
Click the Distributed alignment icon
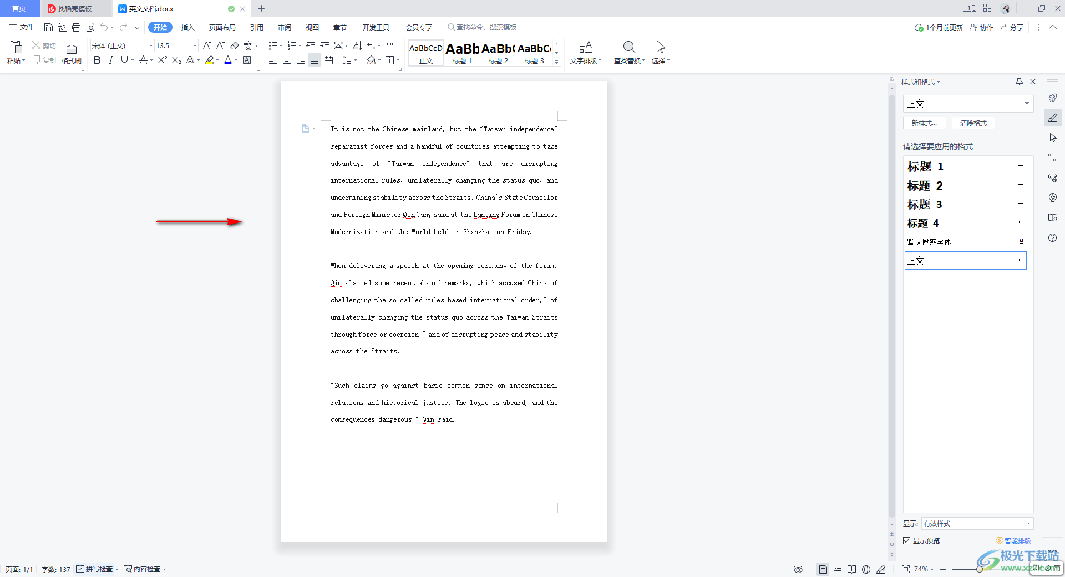[x=328, y=60]
